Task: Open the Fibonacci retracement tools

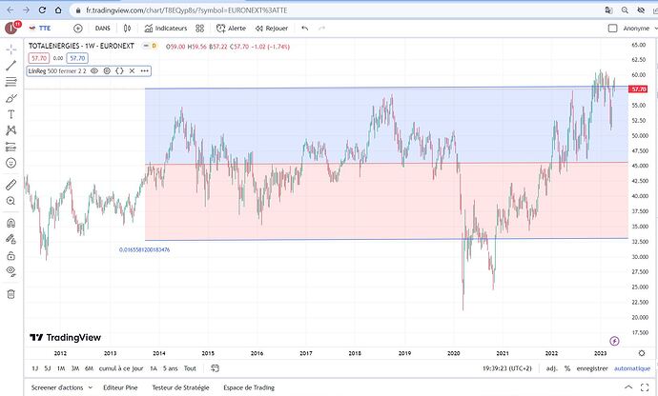Action: tap(11, 82)
